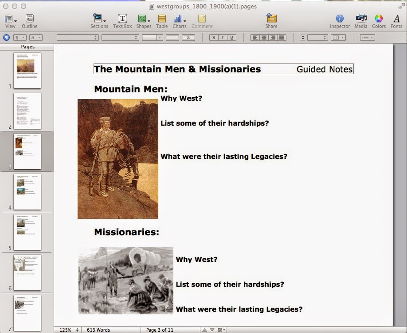Justify the text
This screenshot has height=333, width=407.
(282, 37)
